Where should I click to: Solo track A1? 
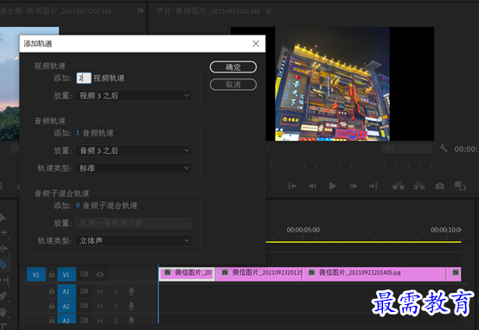(x=116, y=292)
